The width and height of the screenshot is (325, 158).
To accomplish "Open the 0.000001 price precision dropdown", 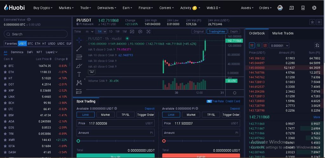I will tap(279, 45).
